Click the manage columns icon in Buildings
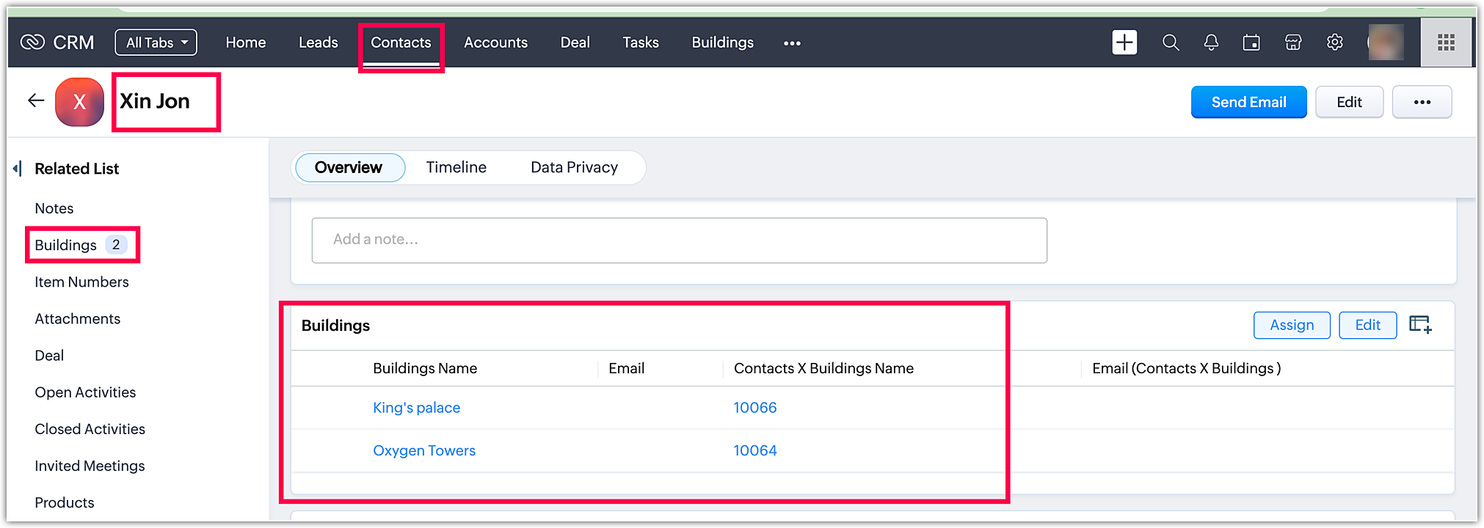1484x528 pixels. pyautogui.click(x=1420, y=325)
